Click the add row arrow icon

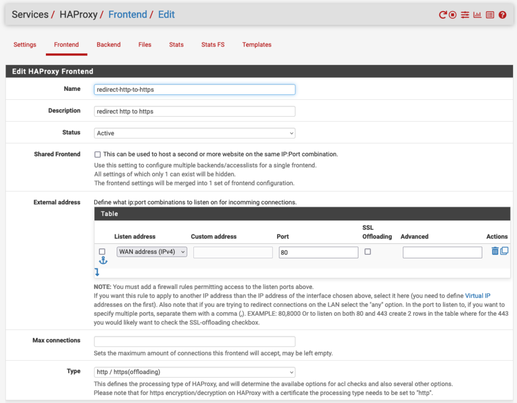[97, 272]
